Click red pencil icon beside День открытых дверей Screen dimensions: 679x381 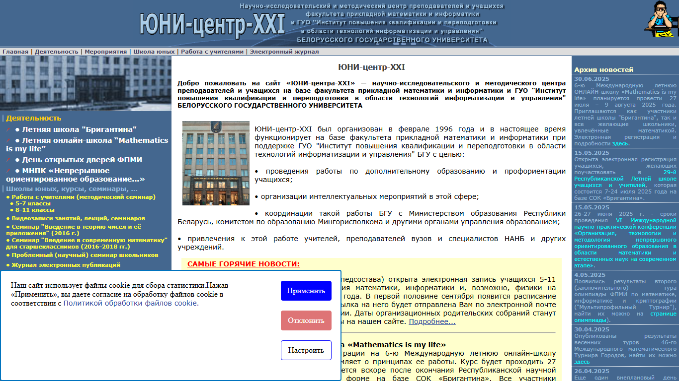[8, 160]
